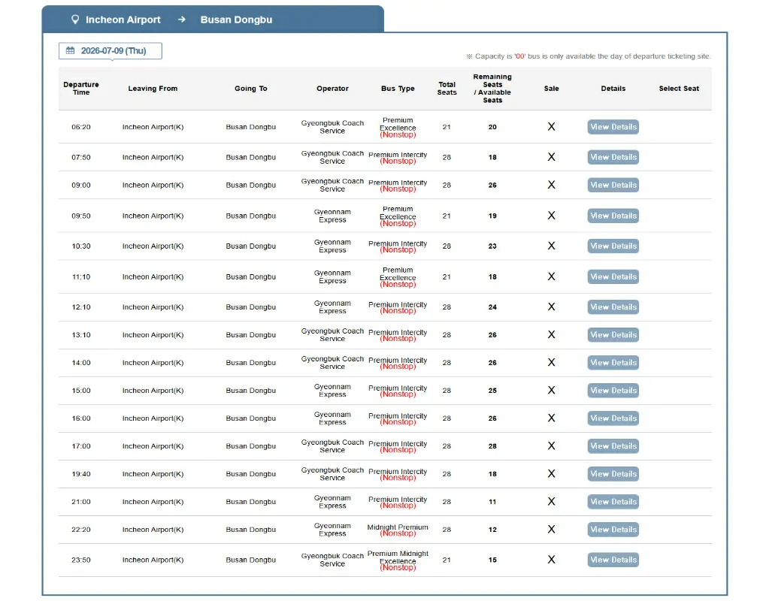Click the arrow icon between route names
This screenshot has height=601, width=763.
pyautogui.click(x=181, y=20)
